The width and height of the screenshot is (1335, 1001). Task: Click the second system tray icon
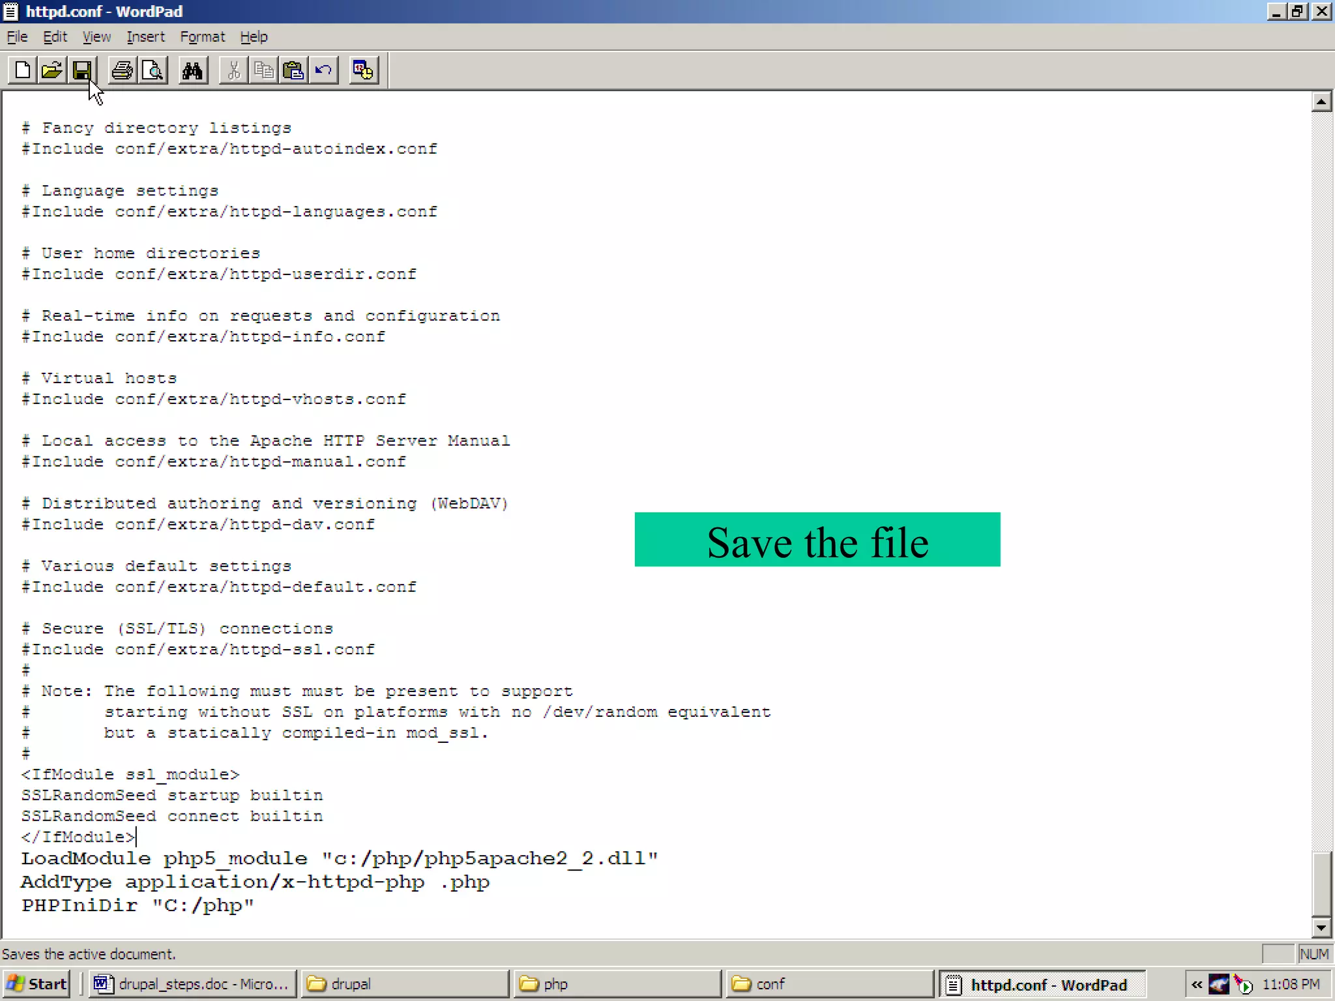[1244, 984]
